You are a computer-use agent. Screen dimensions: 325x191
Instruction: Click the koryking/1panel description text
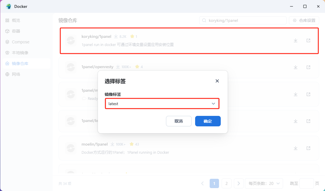(x=128, y=45)
